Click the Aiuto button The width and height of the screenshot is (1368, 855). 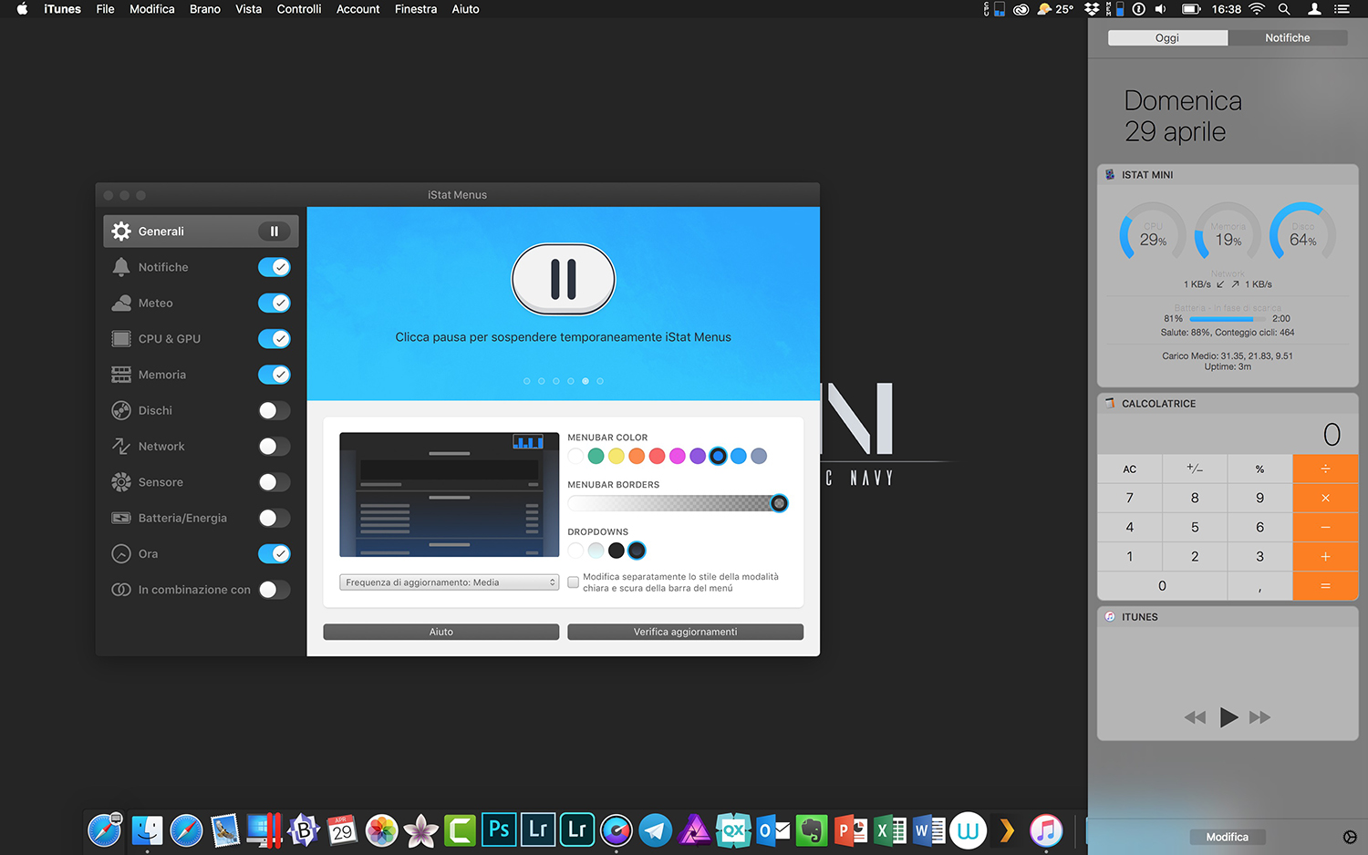pyautogui.click(x=440, y=632)
